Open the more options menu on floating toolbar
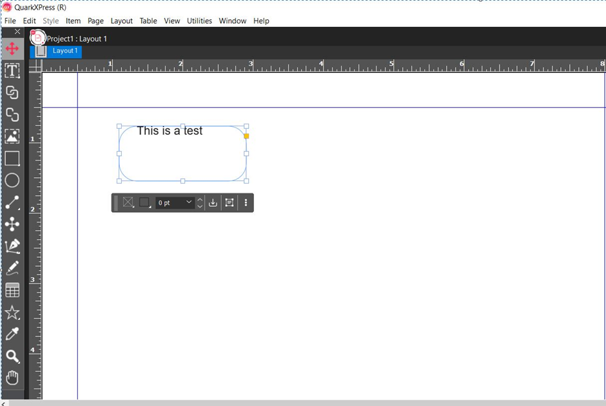Viewport: 606px width, 406px height. pyautogui.click(x=247, y=202)
